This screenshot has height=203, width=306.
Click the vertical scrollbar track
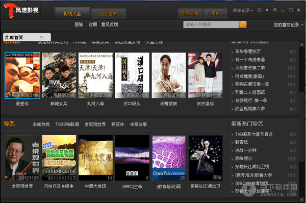click(302, 122)
